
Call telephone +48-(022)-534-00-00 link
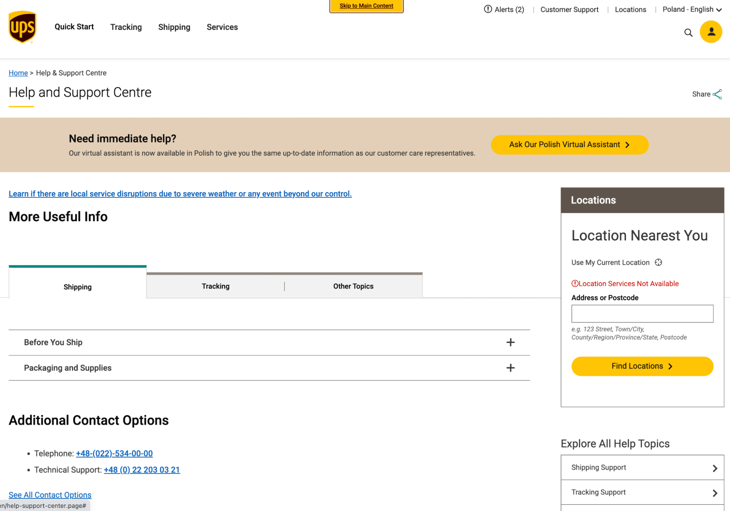[x=114, y=453]
